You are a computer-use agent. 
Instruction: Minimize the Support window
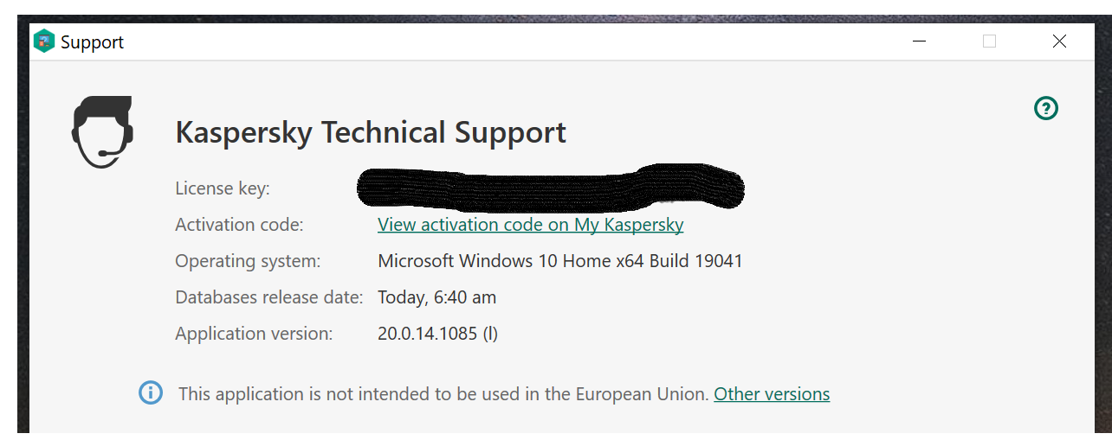[920, 41]
